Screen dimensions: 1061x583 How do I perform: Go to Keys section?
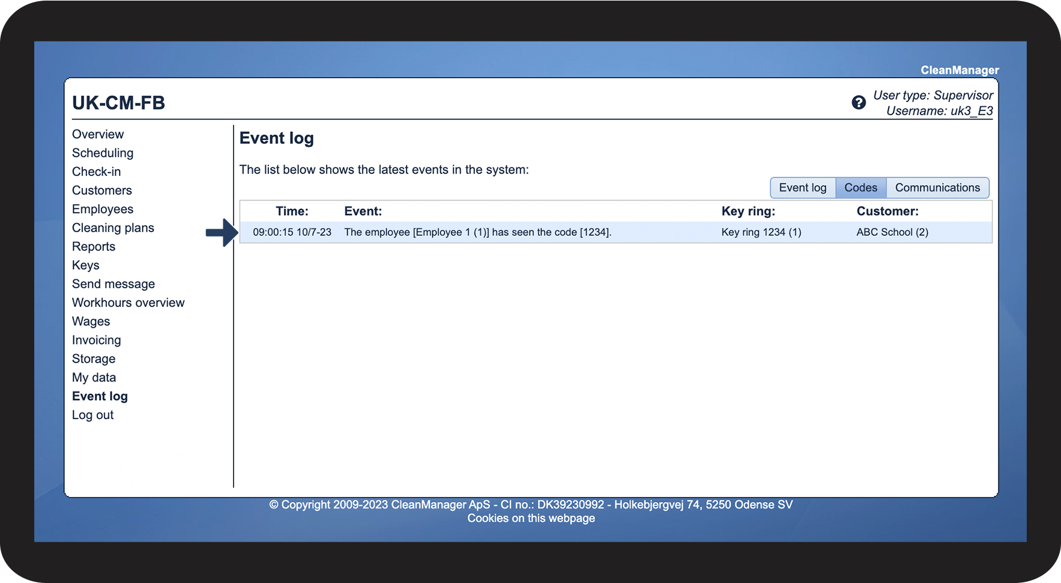click(86, 265)
